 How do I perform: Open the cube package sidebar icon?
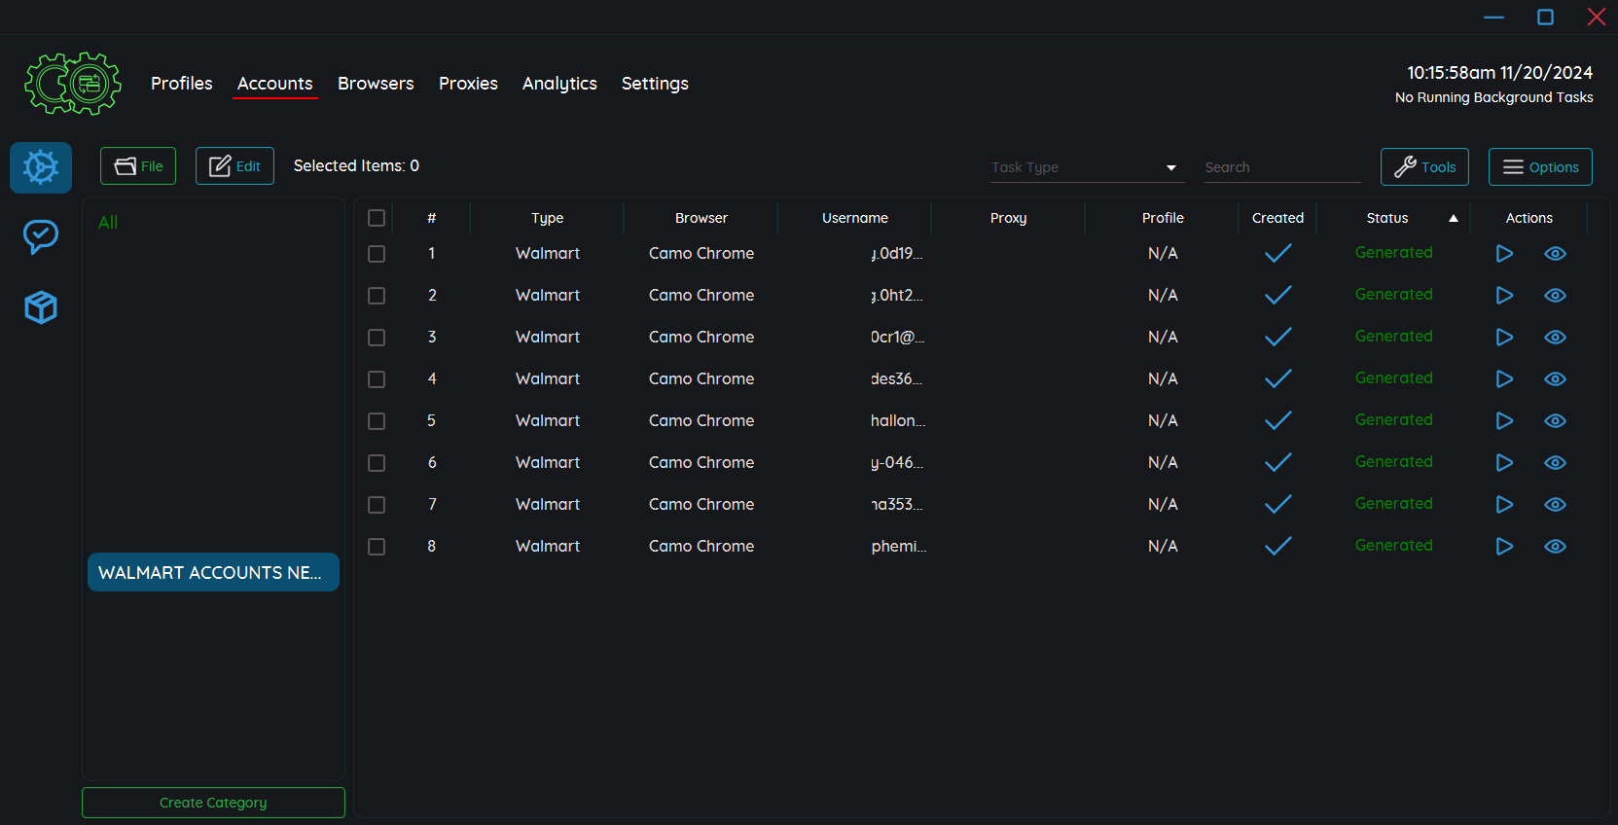coord(41,307)
